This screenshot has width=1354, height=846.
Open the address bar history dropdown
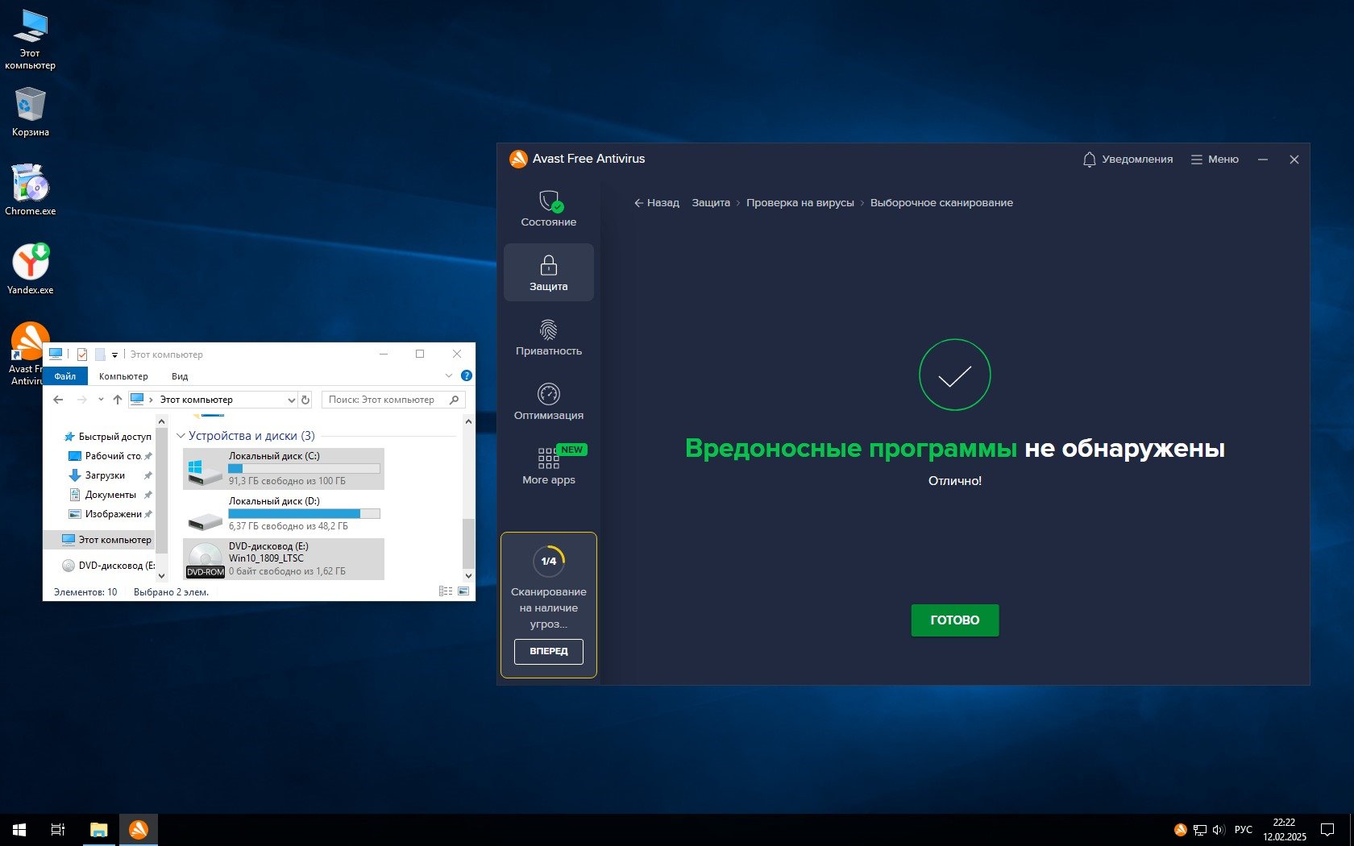point(291,400)
